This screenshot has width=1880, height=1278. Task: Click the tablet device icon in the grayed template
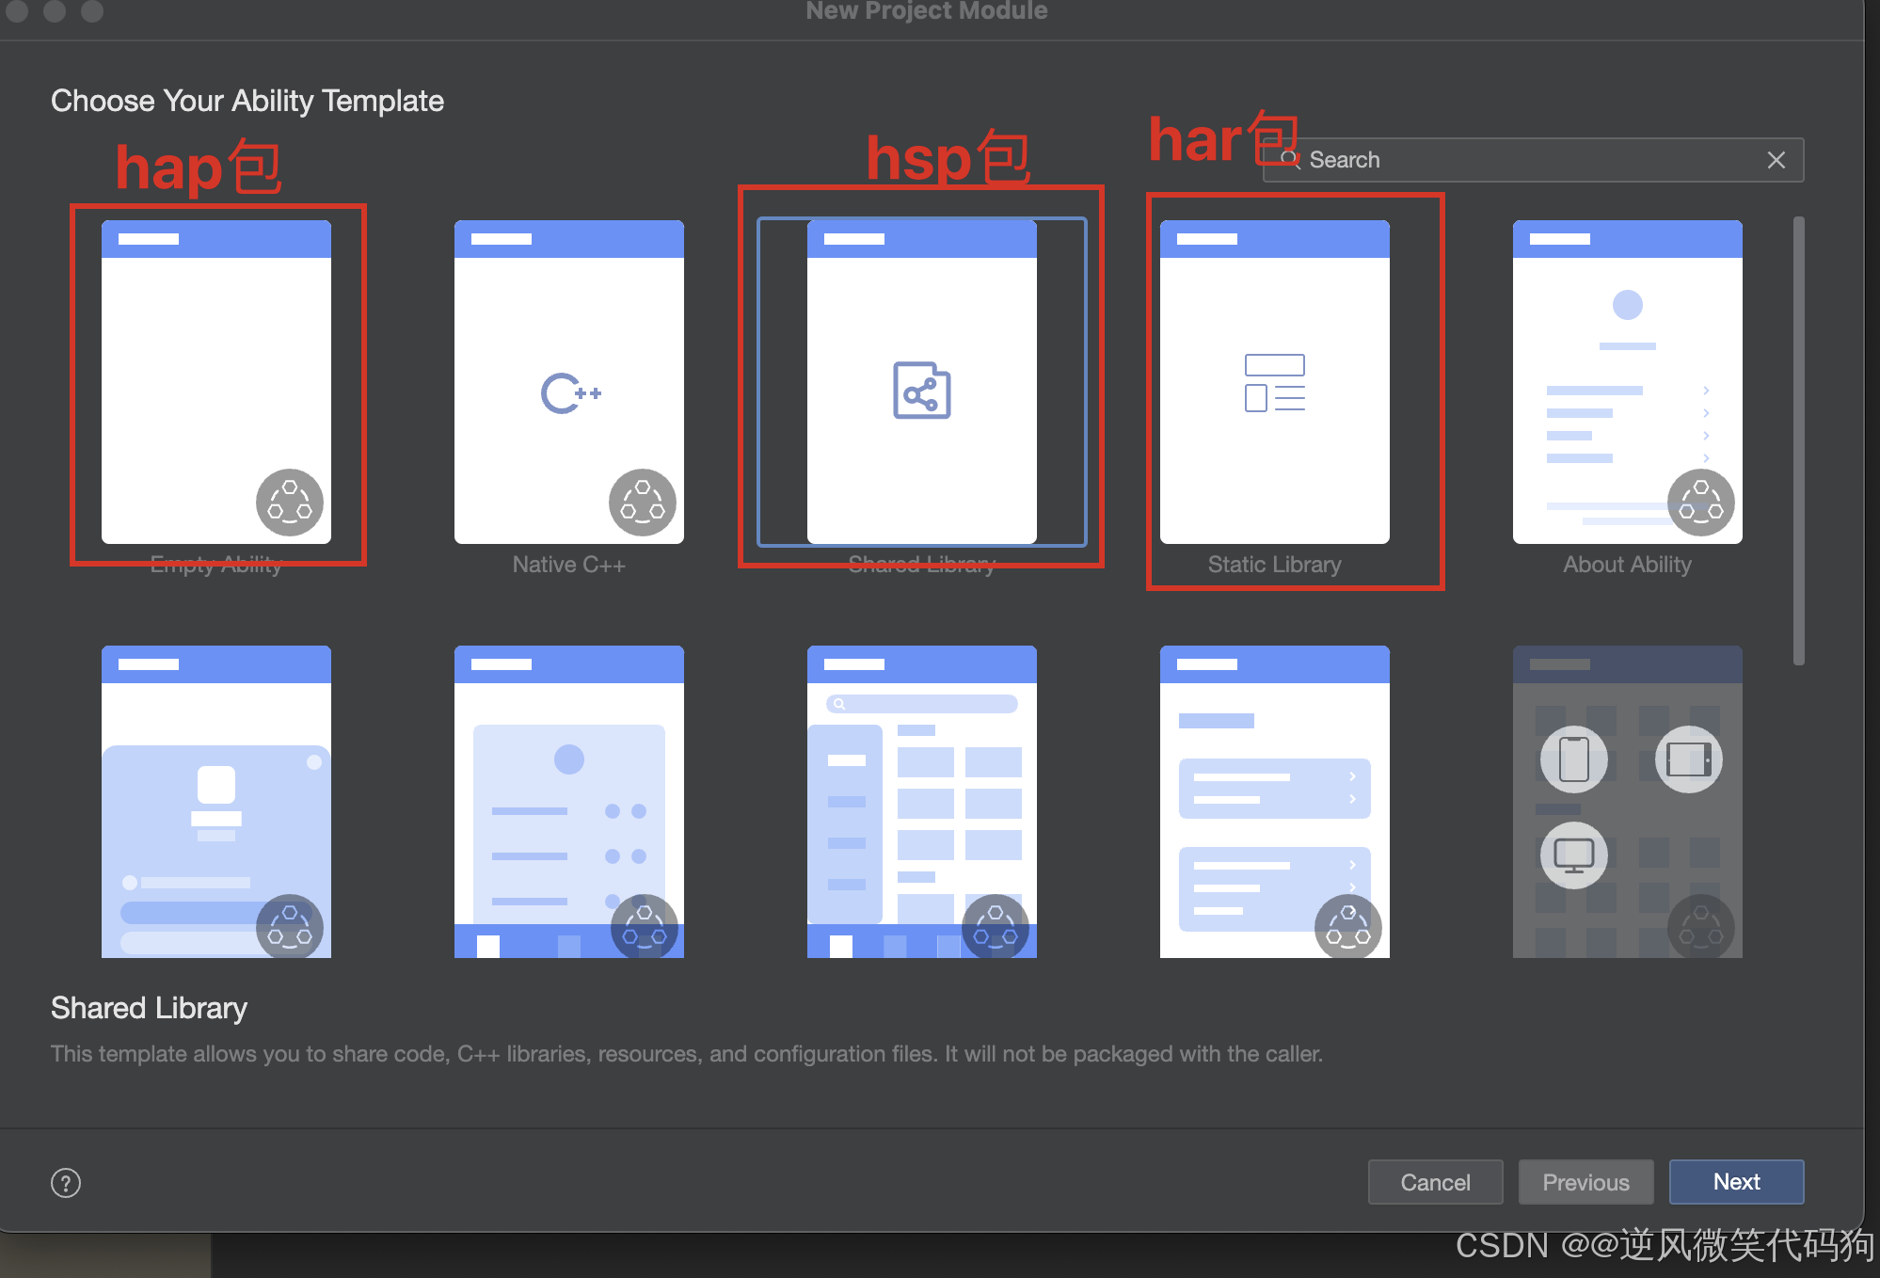1688,759
